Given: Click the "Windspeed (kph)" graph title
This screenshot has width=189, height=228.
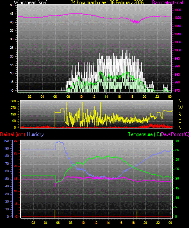Looking at the screenshot, I should point(31,2).
